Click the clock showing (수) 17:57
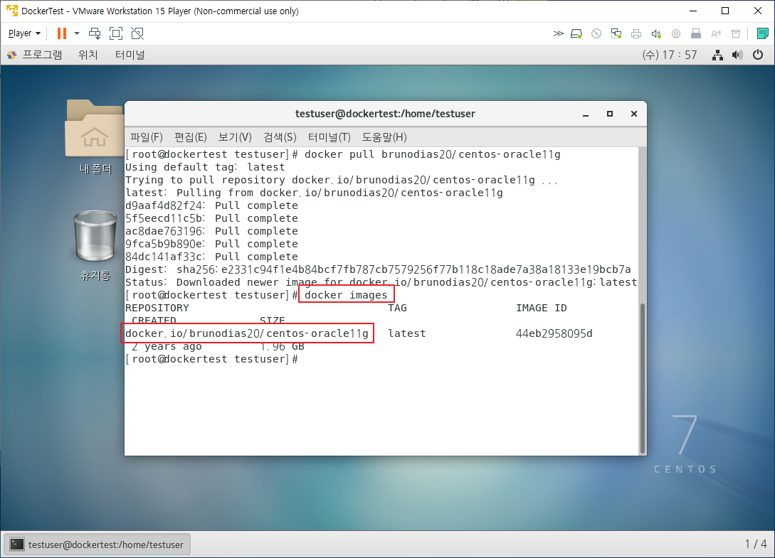Image resolution: width=775 pixels, height=558 pixels. click(670, 55)
